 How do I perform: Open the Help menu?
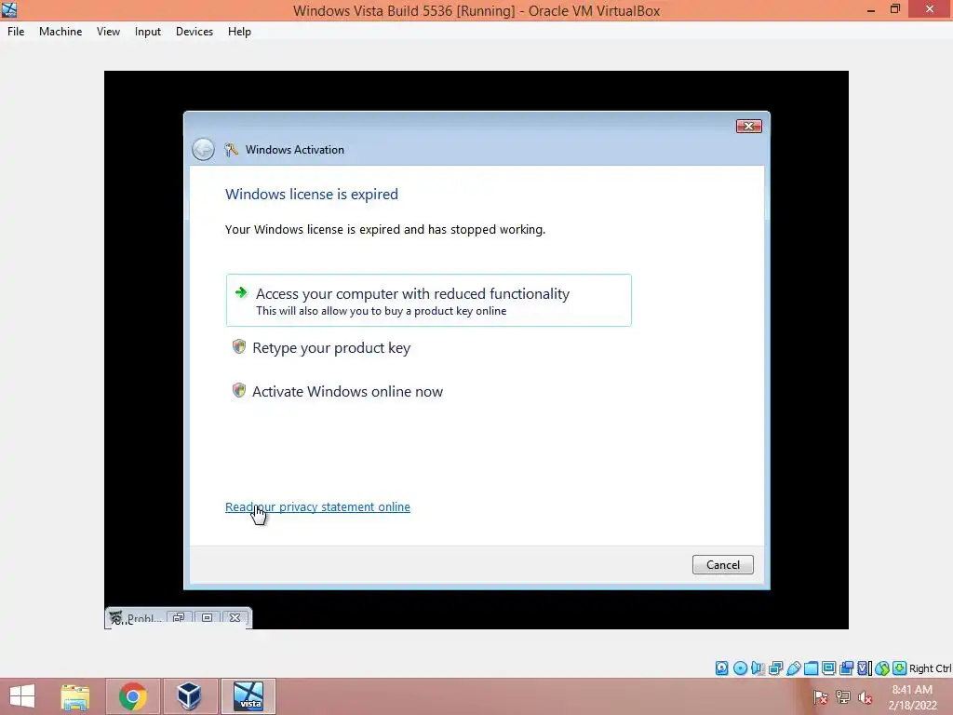pos(239,32)
